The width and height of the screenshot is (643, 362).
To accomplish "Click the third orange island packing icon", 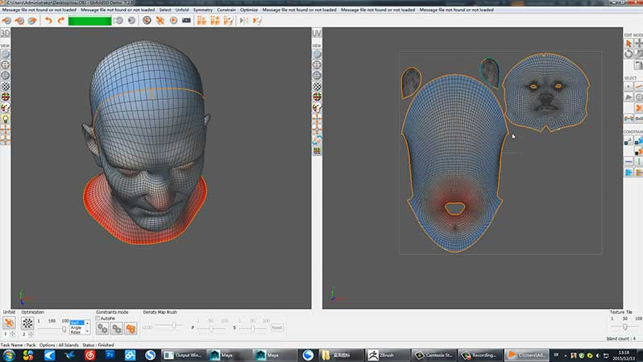I will click(228, 20).
